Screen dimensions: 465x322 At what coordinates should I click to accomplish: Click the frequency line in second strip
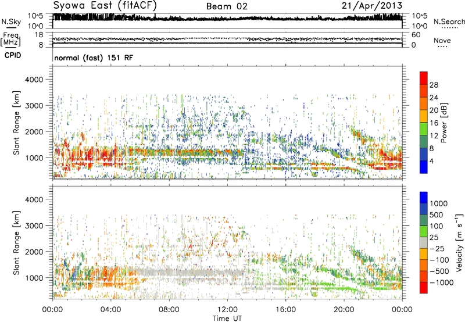point(227,43)
